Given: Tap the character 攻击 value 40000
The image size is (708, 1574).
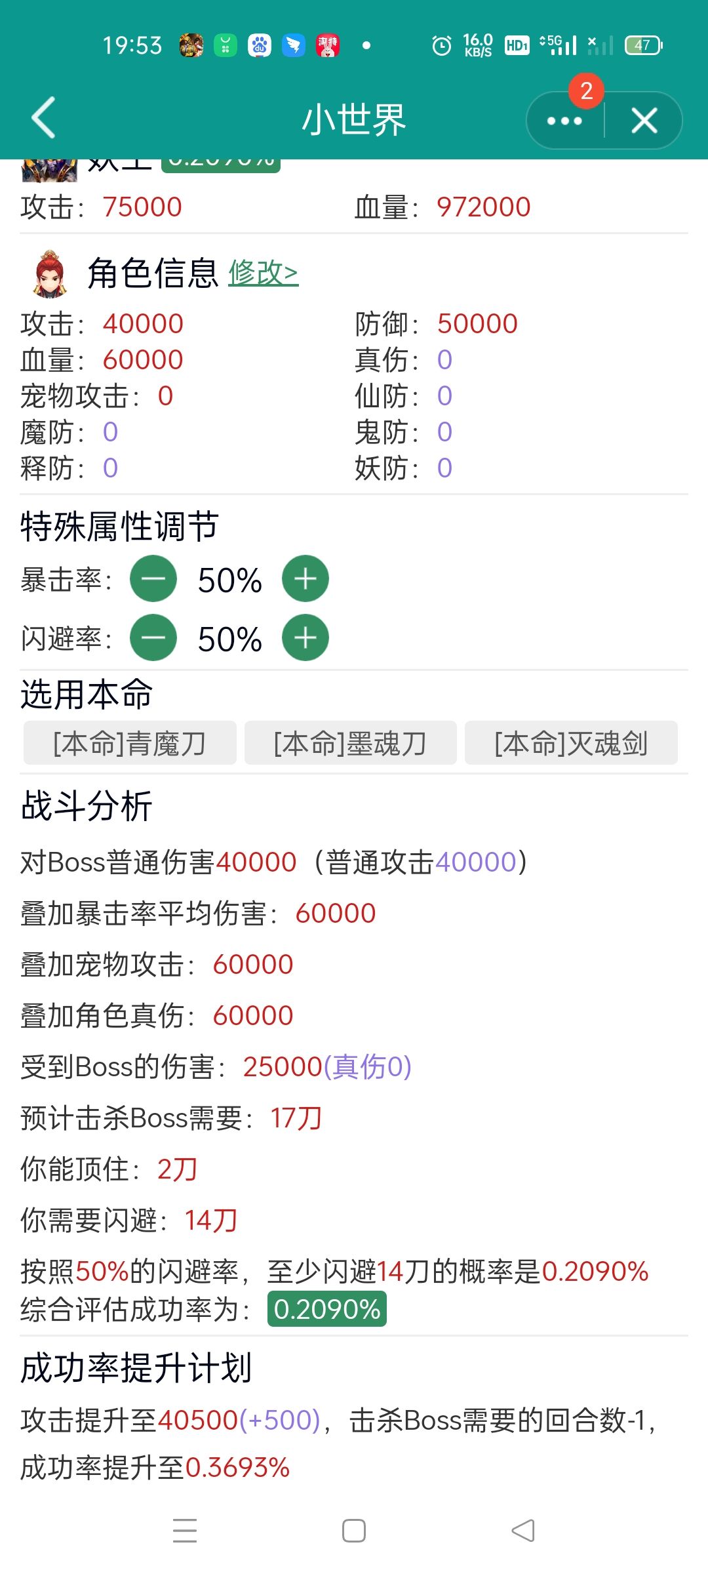Looking at the screenshot, I should point(143,324).
